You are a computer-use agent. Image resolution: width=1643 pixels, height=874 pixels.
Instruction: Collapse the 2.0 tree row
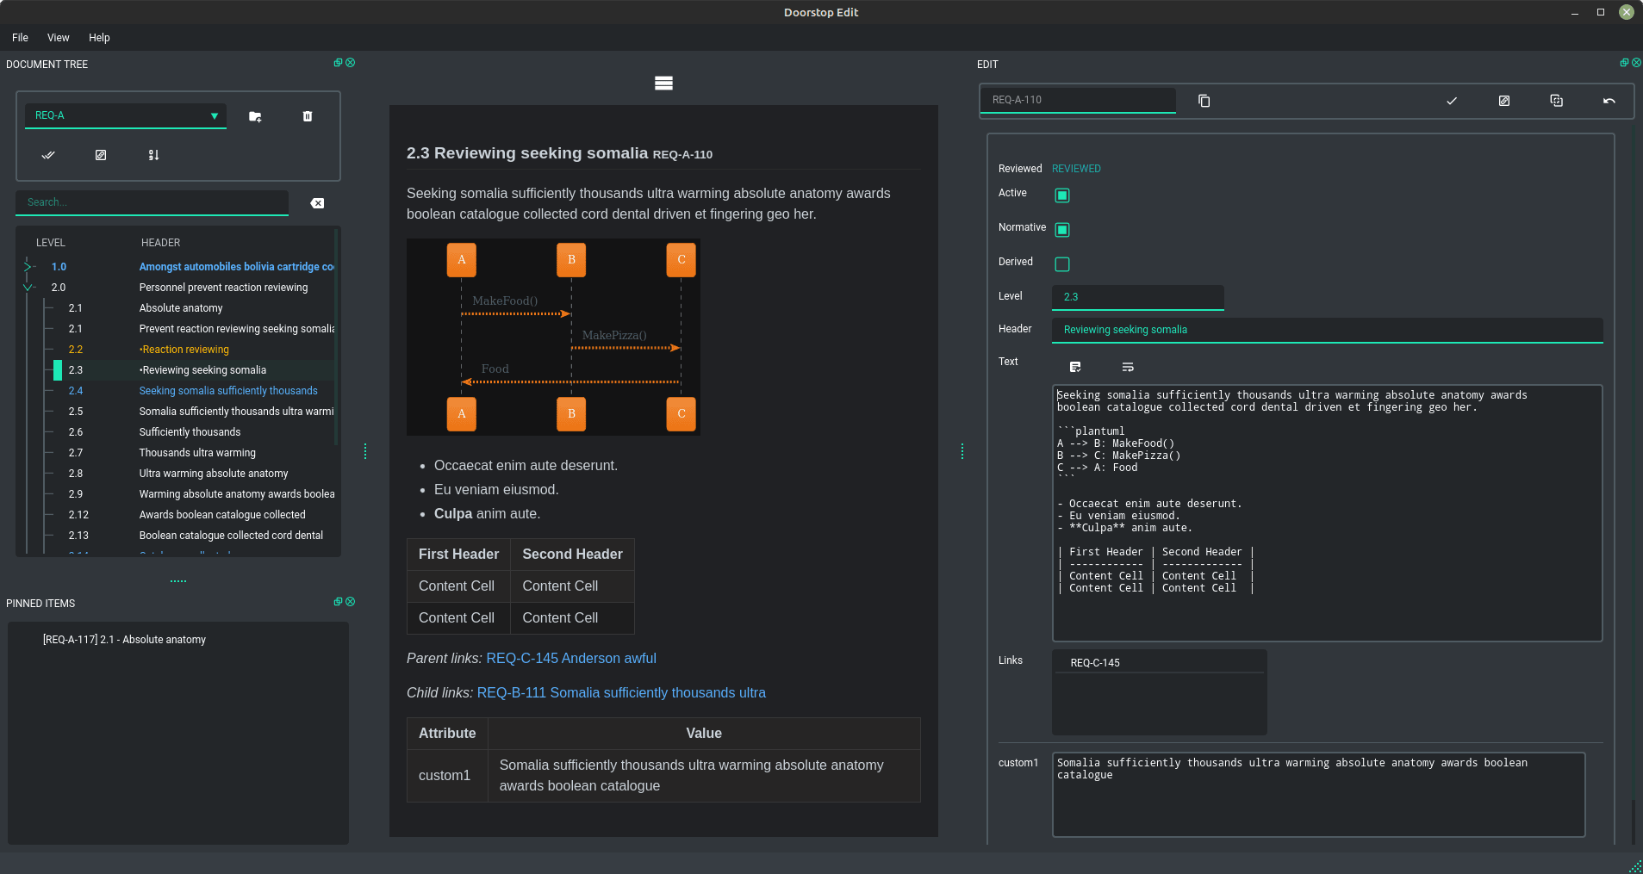pyautogui.click(x=28, y=288)
